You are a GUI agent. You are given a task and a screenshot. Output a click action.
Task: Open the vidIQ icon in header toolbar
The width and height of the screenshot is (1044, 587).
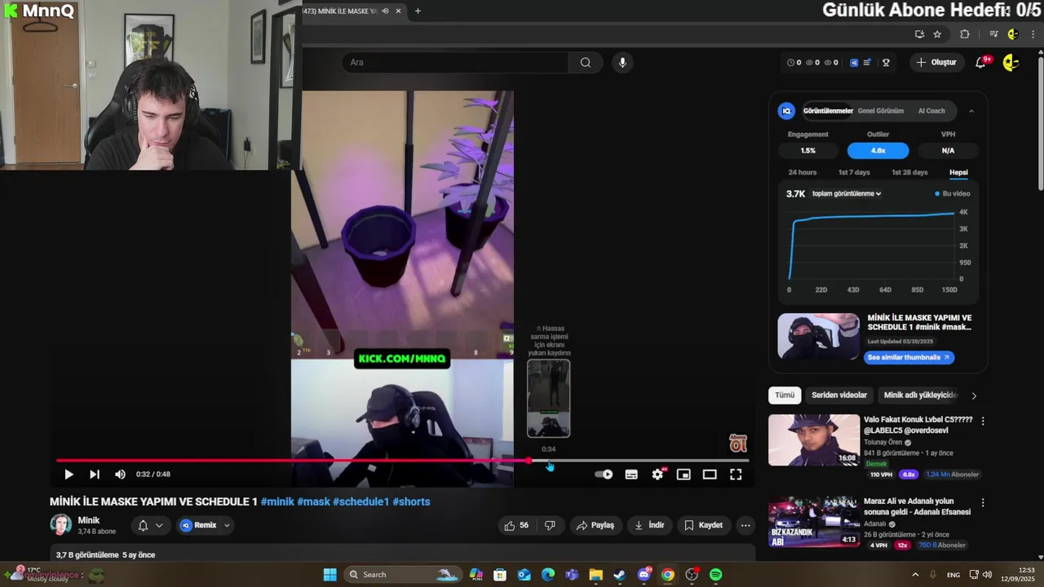point(854,63)
